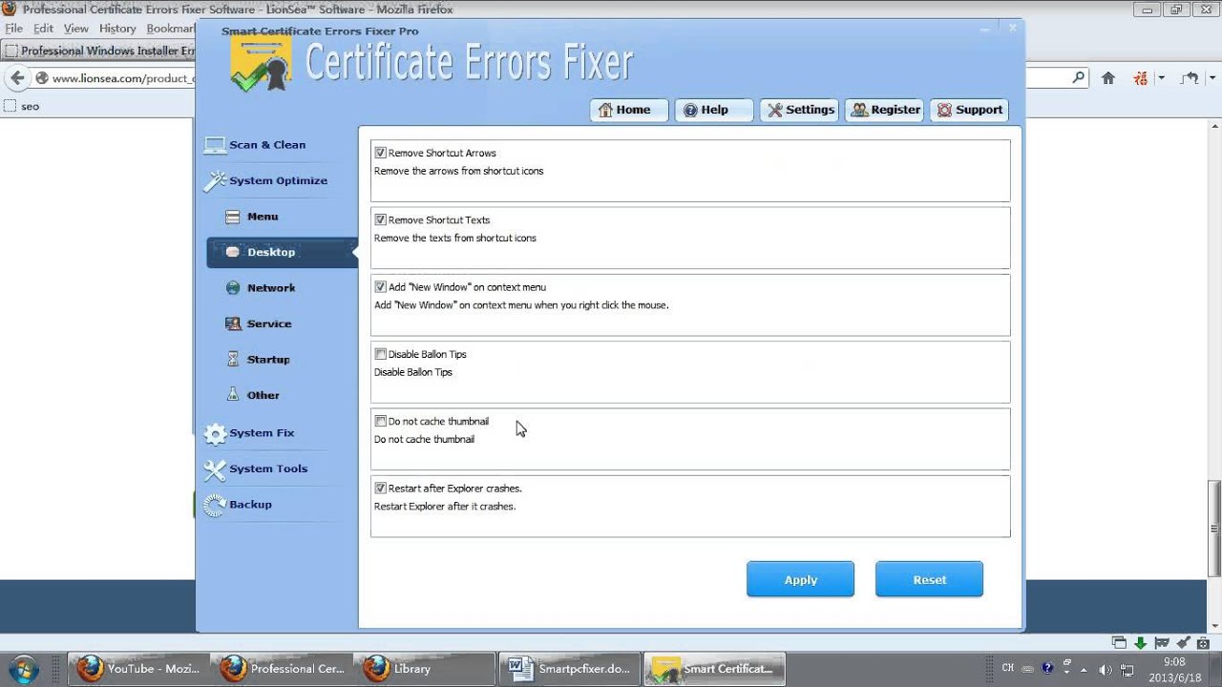This screenshot has width=1222, height=687.
Task: Open Windows Start menu
Action: tap(23, 669)
